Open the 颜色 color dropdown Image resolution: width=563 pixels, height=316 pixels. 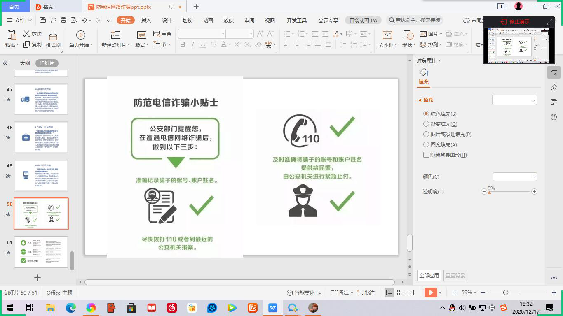515,177
